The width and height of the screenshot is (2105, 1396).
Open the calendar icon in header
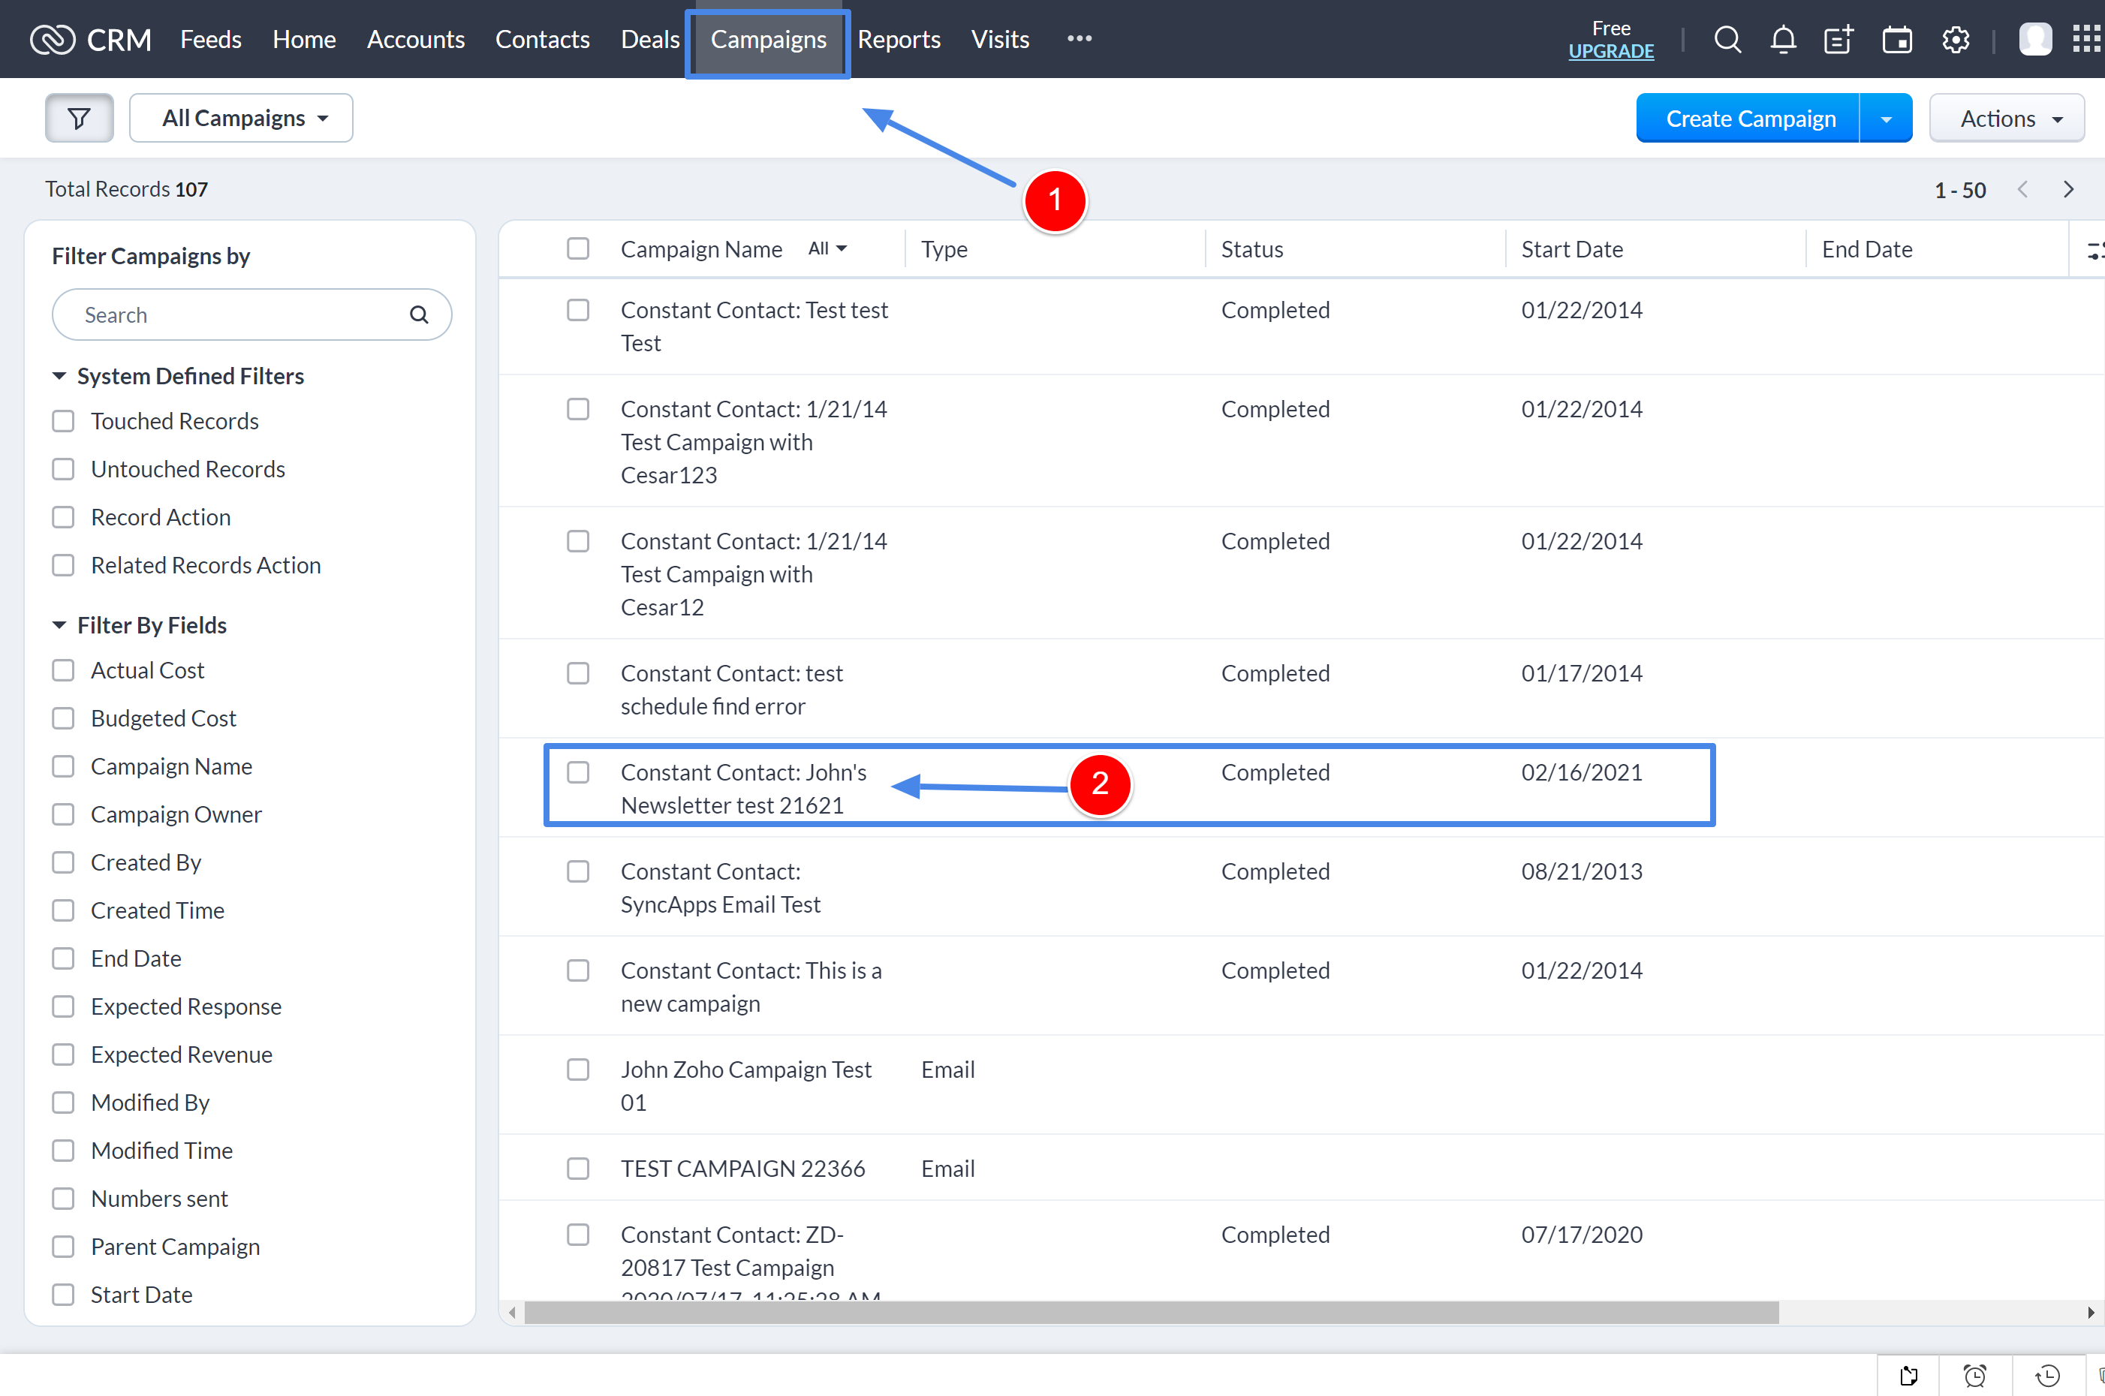point(1896,39)
